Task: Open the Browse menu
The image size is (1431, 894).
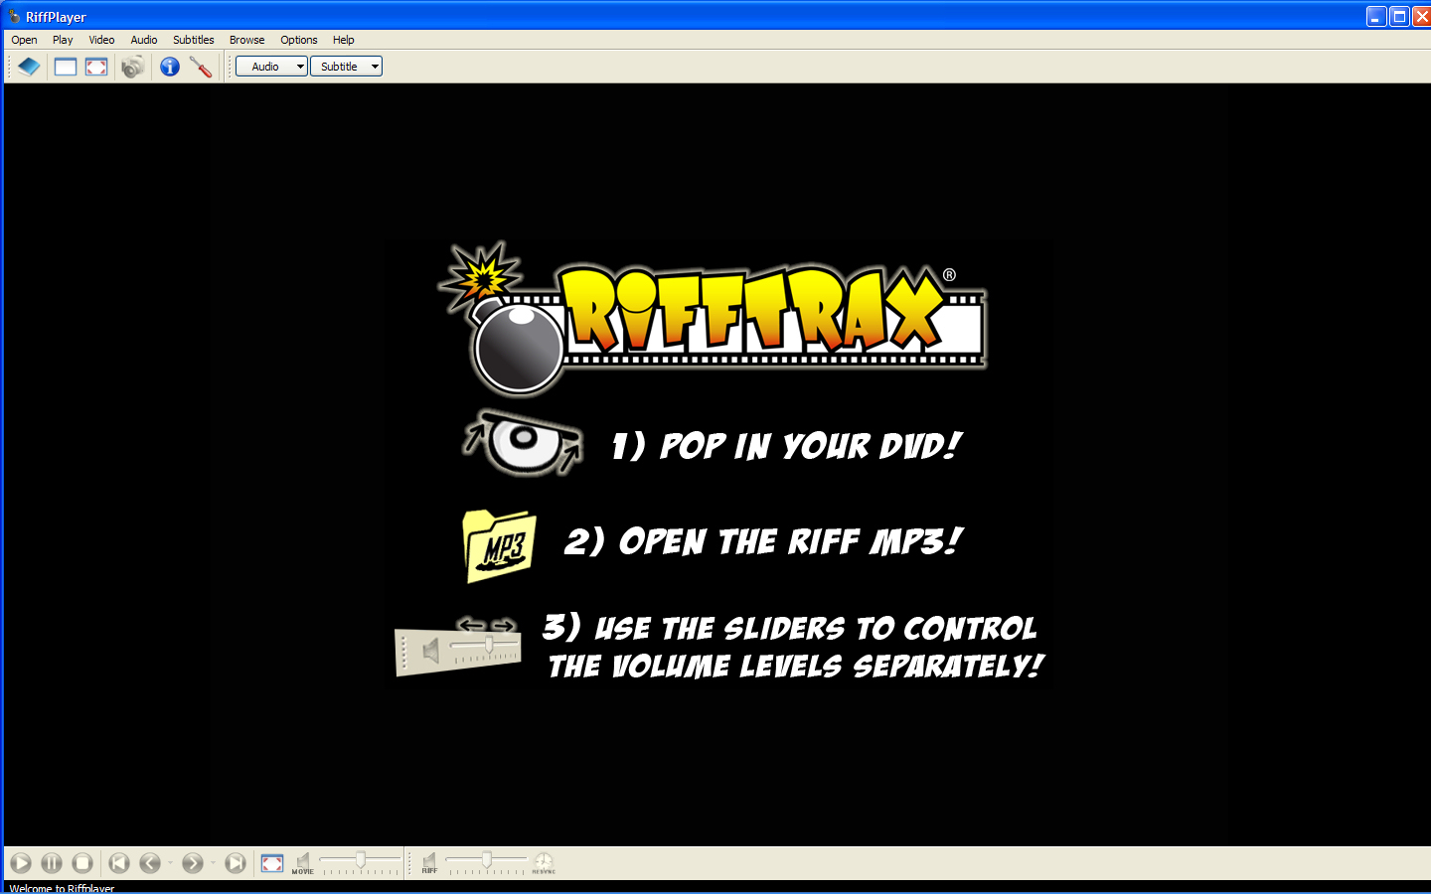Action: (x=246, y=40)
